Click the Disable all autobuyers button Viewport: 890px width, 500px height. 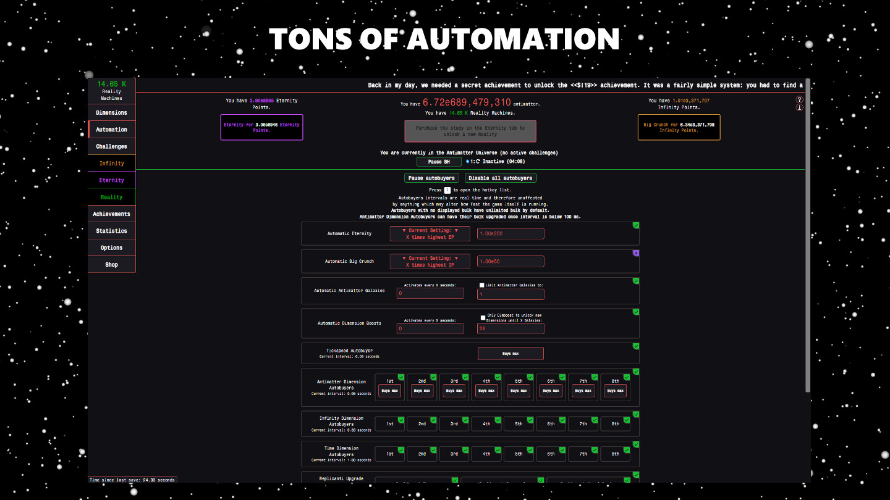point(500,177)
